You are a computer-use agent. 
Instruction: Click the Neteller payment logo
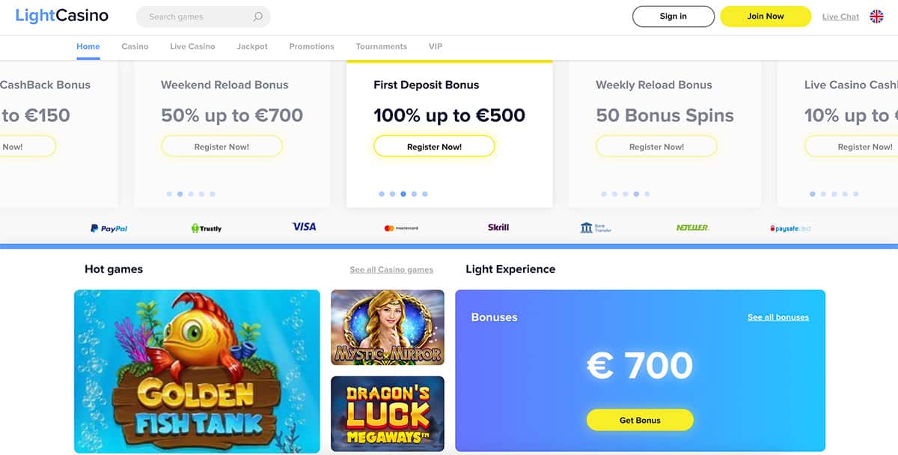(692, 227)
